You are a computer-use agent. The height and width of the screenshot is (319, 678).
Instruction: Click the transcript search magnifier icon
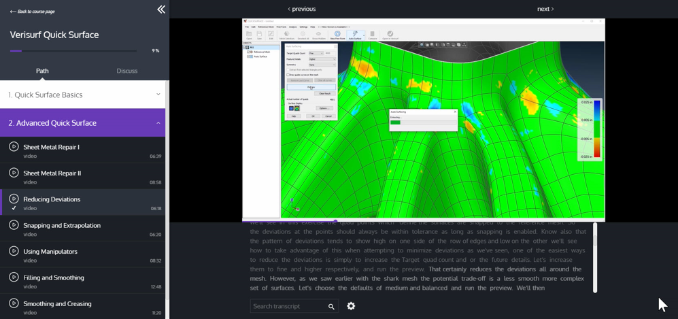pyautogui.click(x=331, y=307)
